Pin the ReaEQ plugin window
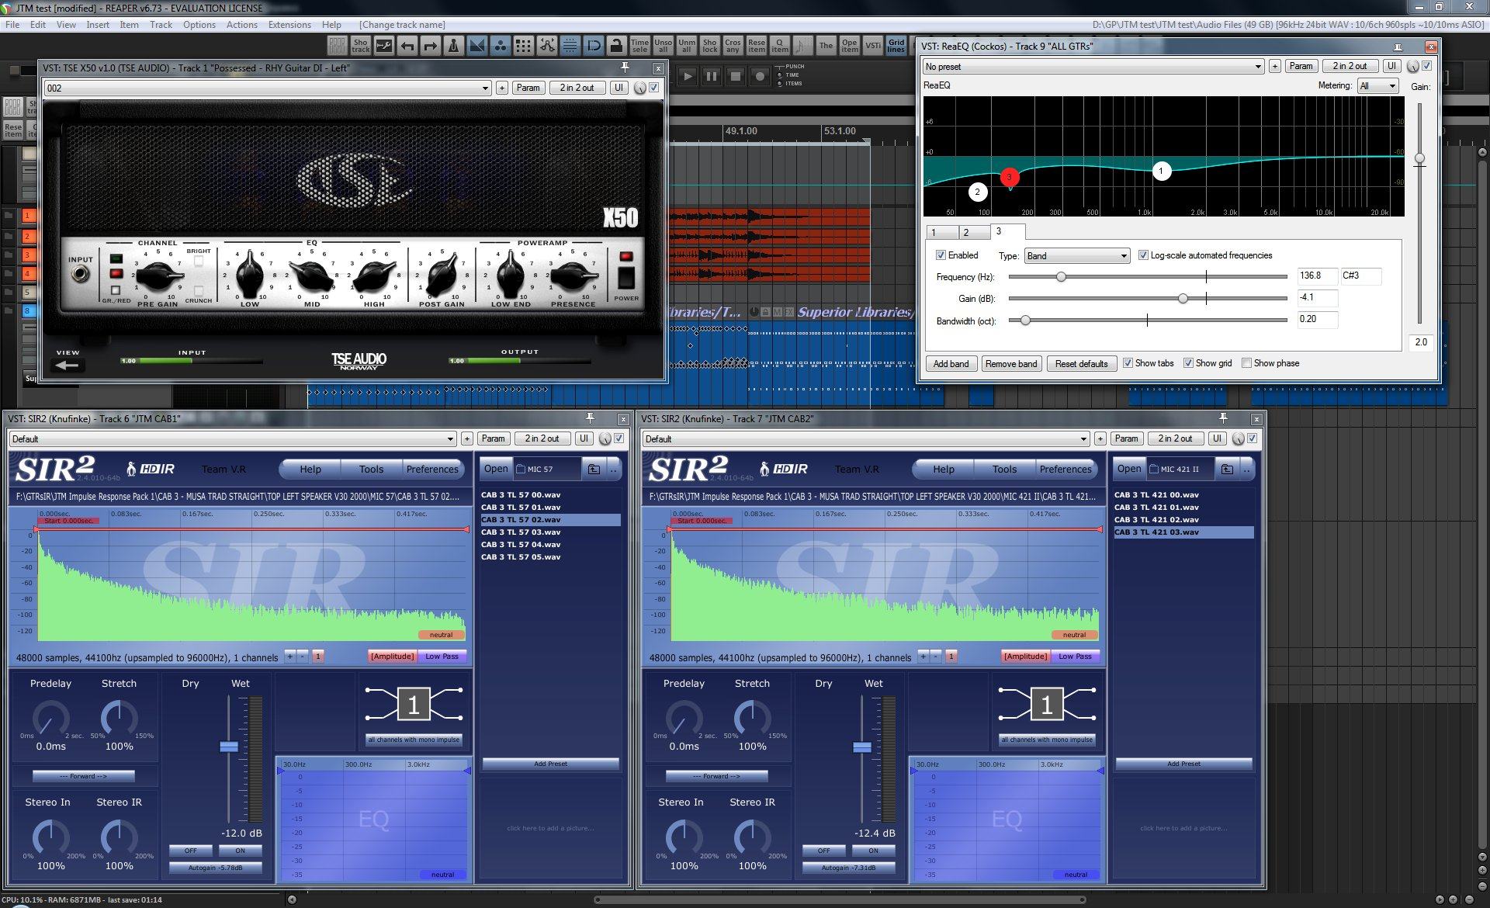 click(x=1398, y=47)
